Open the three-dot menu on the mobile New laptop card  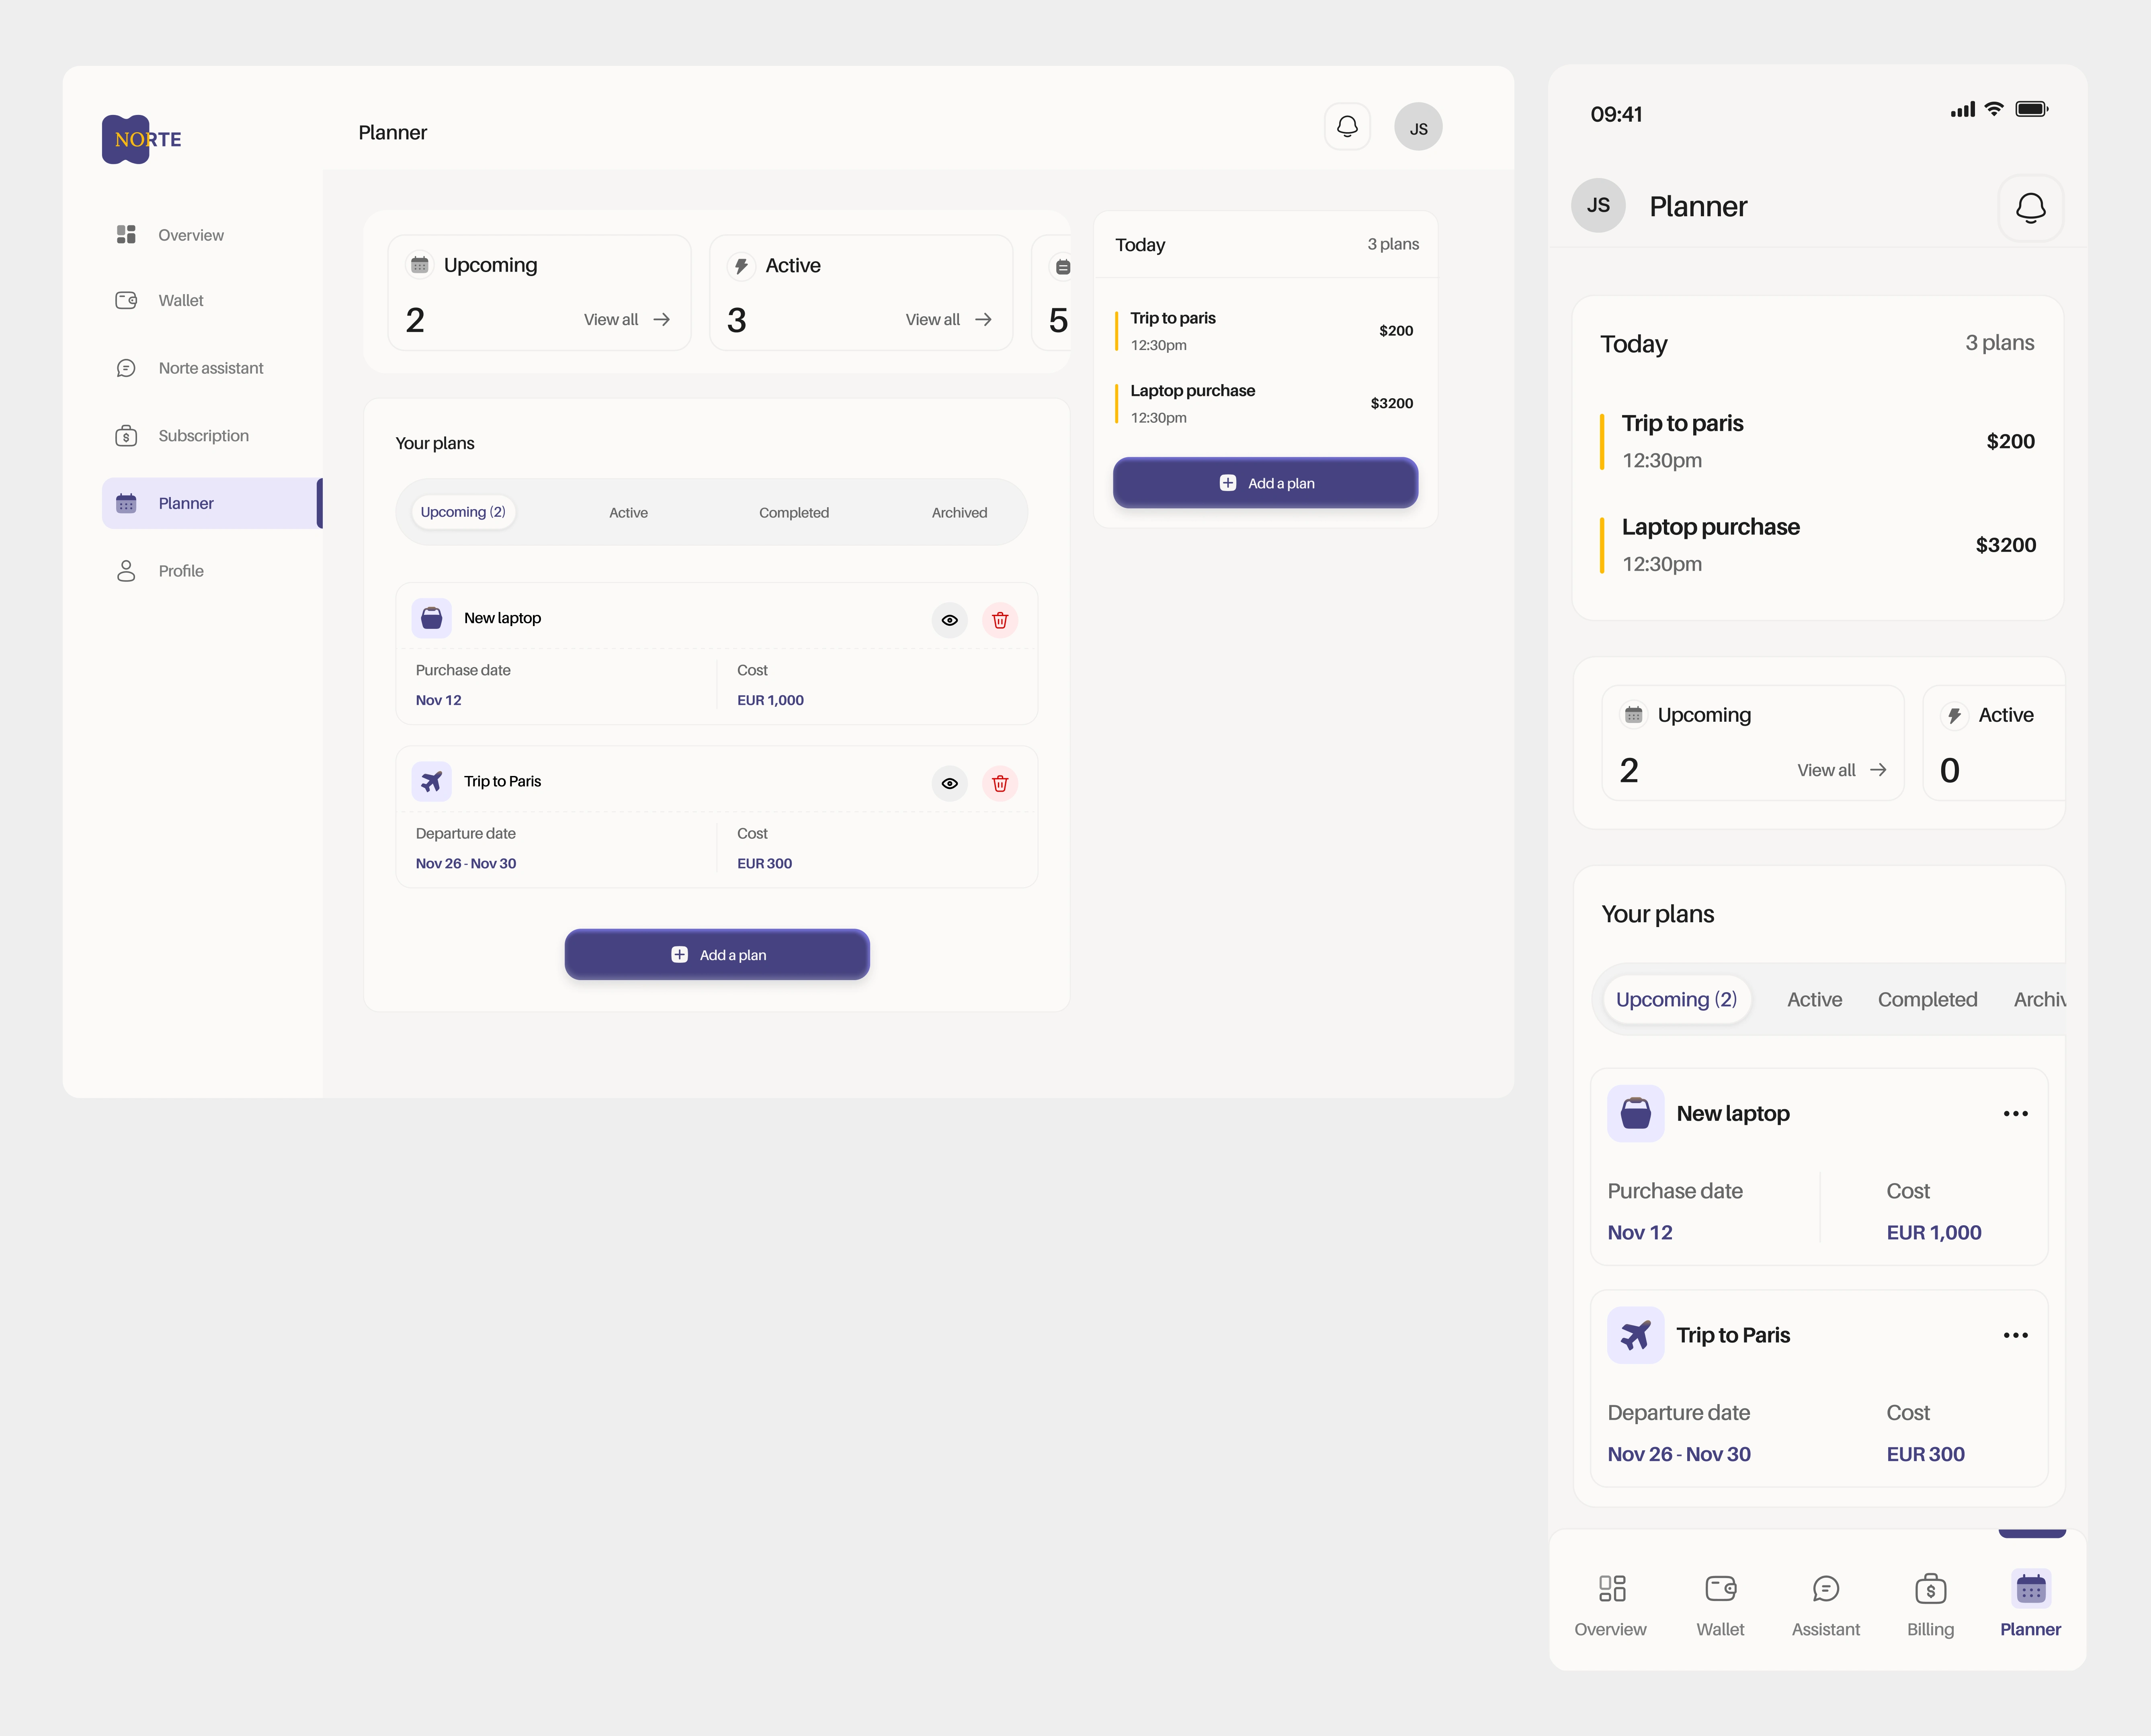tap(2015, 1113)
